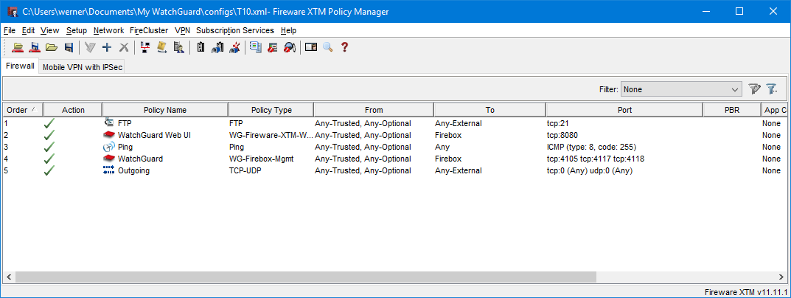Open configuration from Firebox toolbar icon
Screen dimensions: 791x298
pos(18,47)
